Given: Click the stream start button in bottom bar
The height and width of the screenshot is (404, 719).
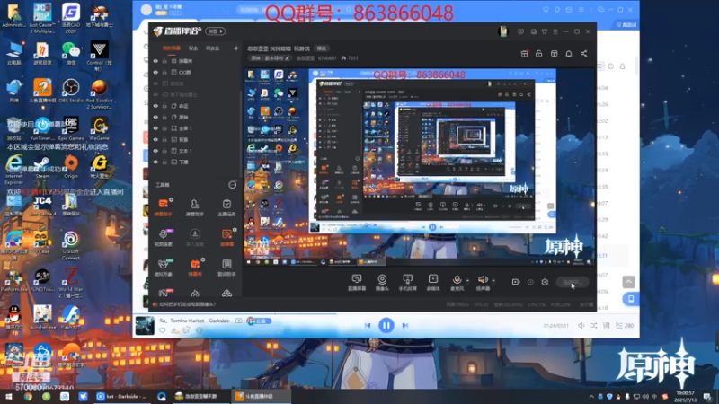Looking at the screenshot, I should click(573, 282).
